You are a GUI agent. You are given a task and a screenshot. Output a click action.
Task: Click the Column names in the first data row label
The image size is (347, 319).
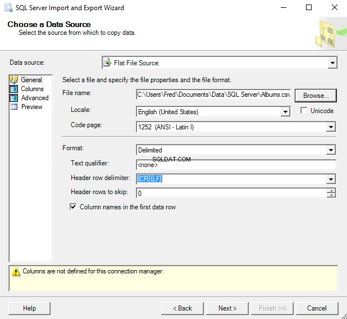(127, 207)
